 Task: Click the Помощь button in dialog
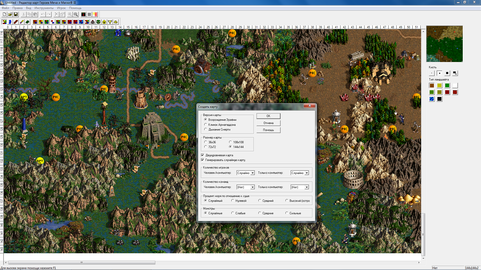(x=268, y=130)
